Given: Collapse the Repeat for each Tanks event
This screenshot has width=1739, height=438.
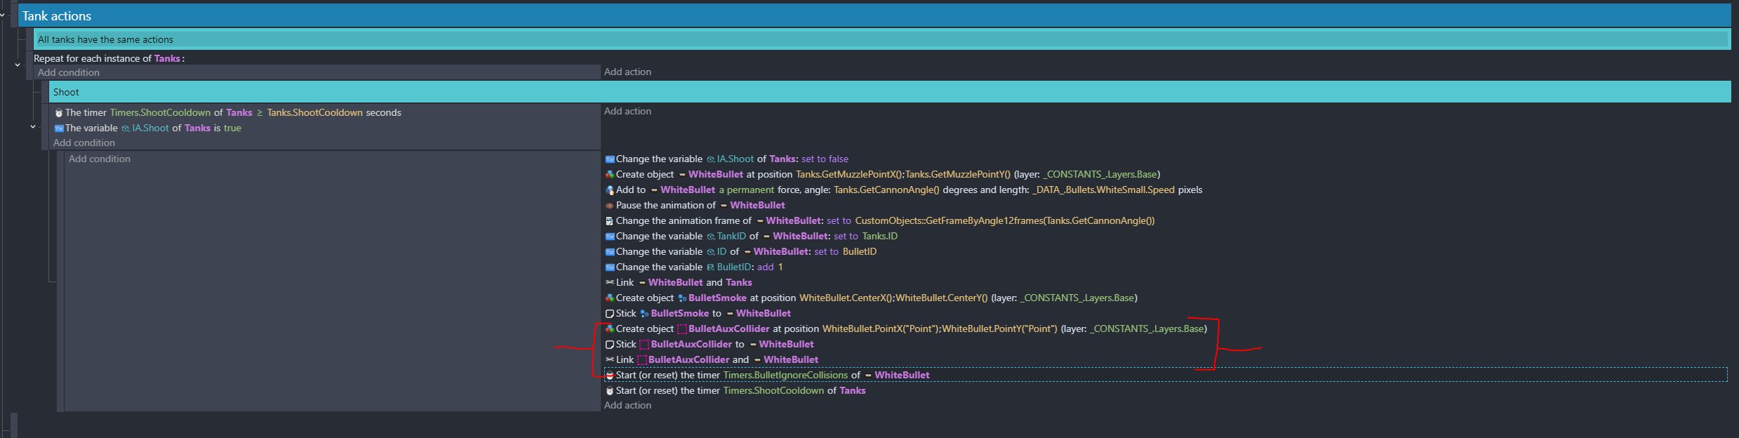Looking at the screenshot, I should click(18, 65).
